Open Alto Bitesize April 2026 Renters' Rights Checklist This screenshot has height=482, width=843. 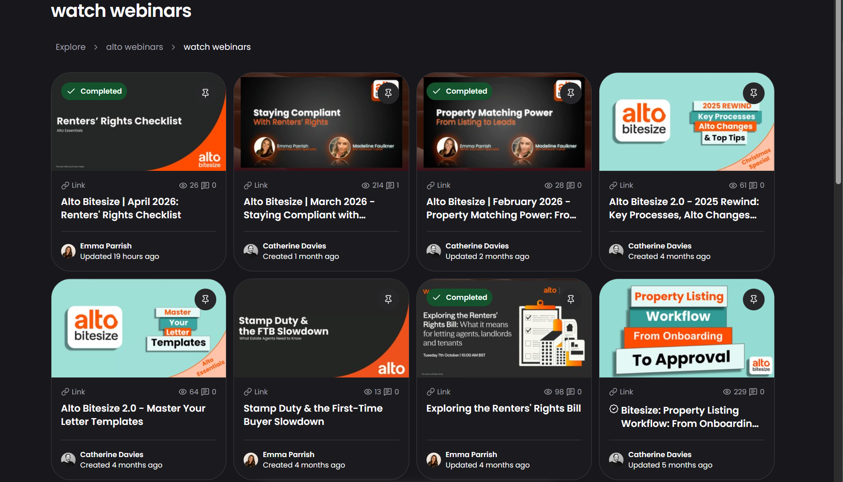point(121,208)
